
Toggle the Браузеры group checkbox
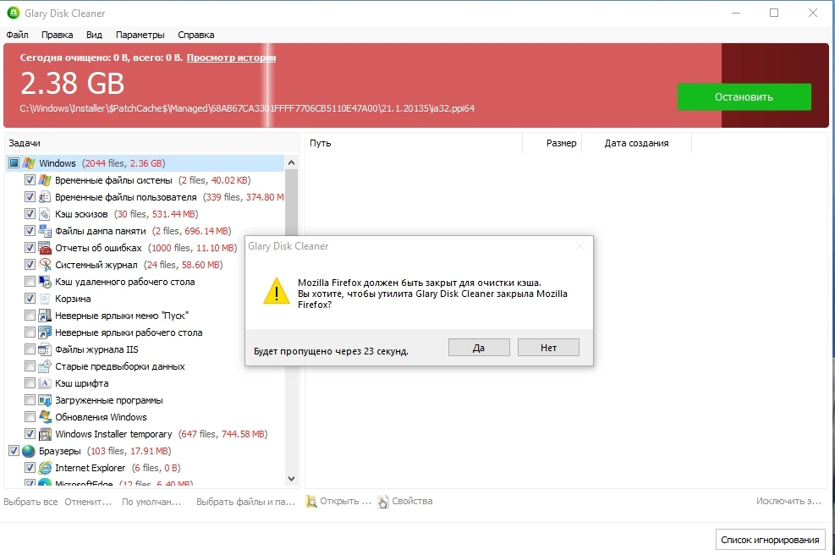[x=14, y=451]
